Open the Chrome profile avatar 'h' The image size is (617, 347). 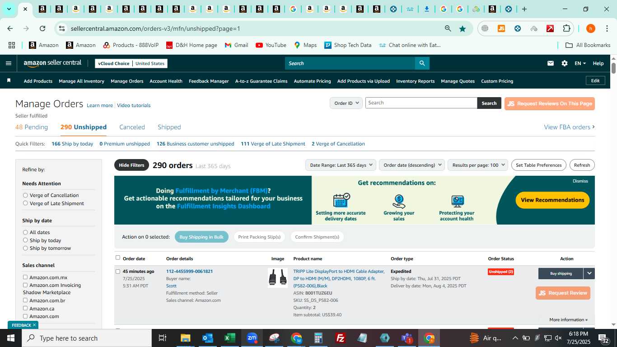(x=591, y=28)
